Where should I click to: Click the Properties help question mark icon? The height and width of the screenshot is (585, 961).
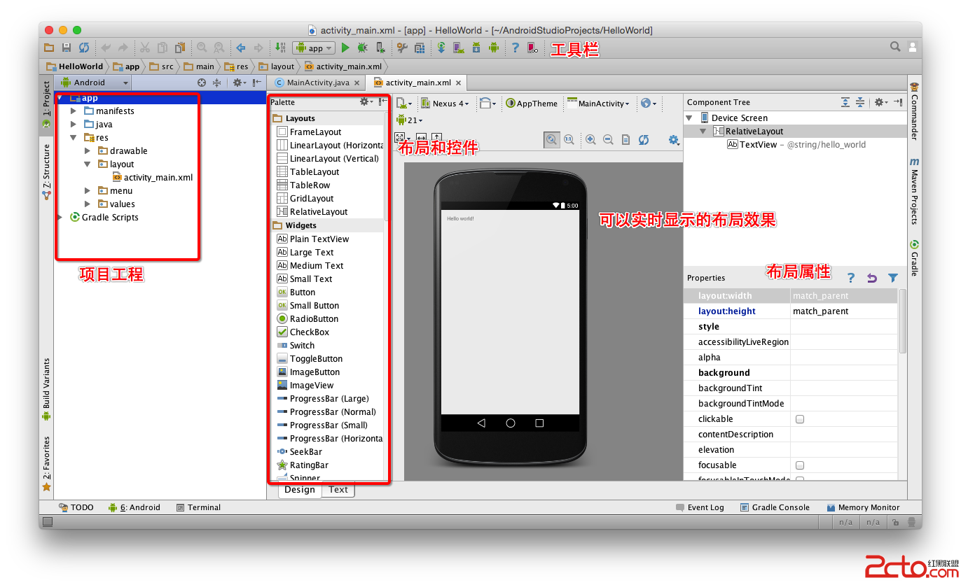tap(850, 278)
